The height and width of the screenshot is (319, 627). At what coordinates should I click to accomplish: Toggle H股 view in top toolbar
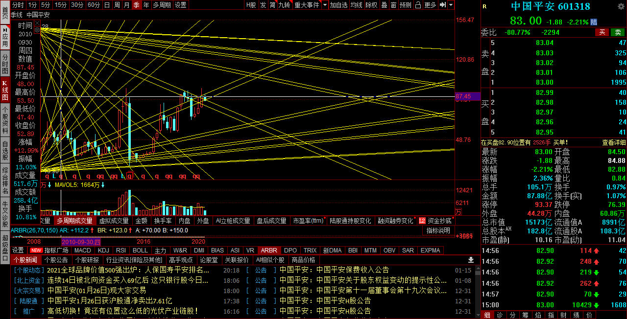point(251,5)
